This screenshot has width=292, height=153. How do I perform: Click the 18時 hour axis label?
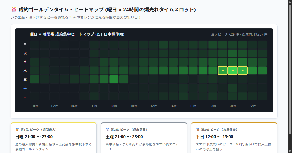coord(213,106)
